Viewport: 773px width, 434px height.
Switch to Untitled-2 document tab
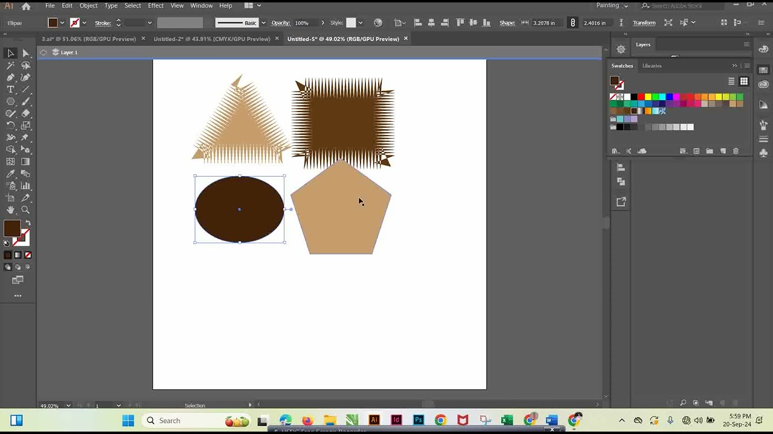pos(212,39)
